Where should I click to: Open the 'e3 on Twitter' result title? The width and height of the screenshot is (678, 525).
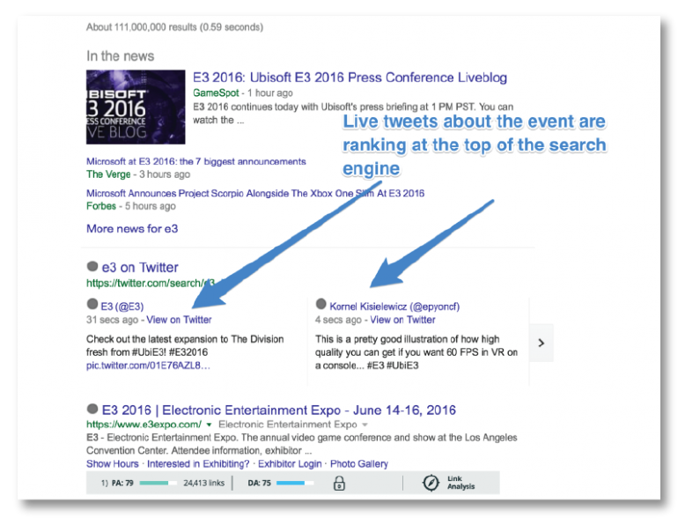point(140,267)
